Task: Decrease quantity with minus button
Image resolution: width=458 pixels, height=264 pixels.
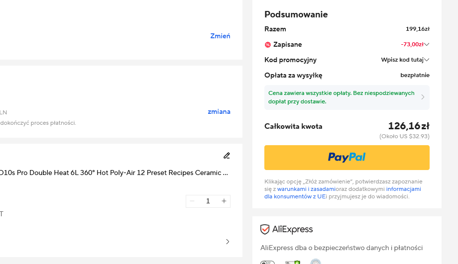Action: point(192,201)
